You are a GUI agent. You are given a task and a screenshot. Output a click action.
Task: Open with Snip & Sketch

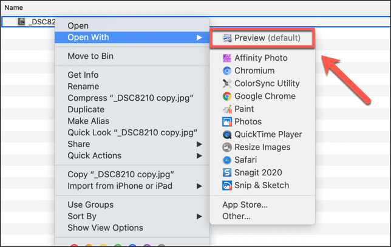(x=262, y=186)
